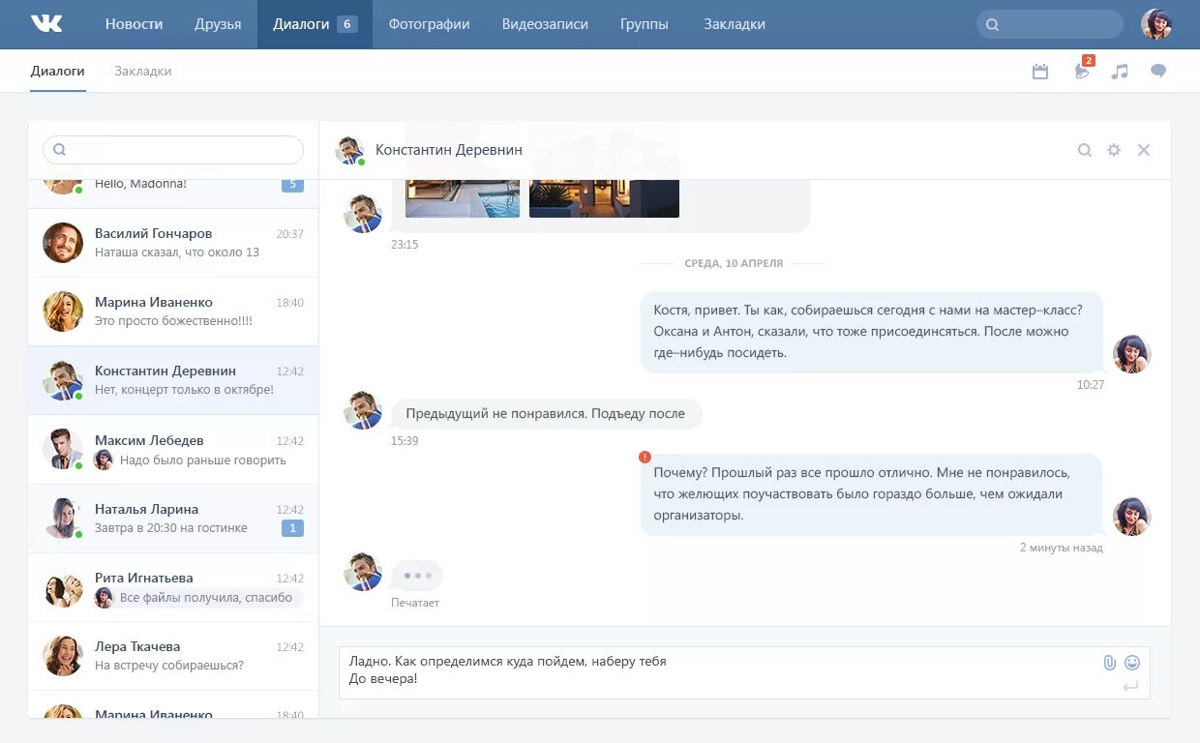
Task: Open Закладки in top navigation
Action: coord(735,24)
